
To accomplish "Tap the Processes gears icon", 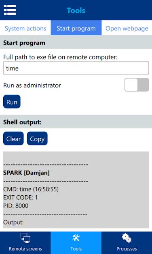I will point(127,238).
